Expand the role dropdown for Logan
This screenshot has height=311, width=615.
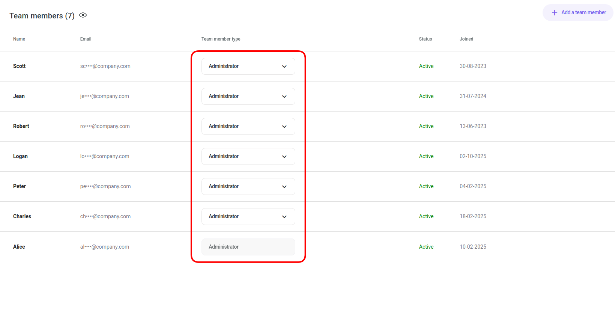pyautogui.click(x=248, y=157)
